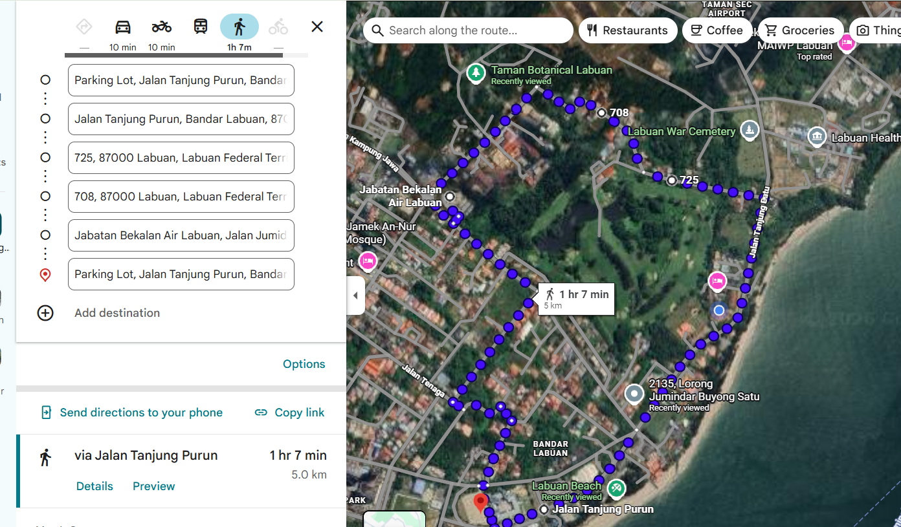Edit the Jalan Tanjung Purun waypoint field
This screenshot has height=527, width=901.
181,119
